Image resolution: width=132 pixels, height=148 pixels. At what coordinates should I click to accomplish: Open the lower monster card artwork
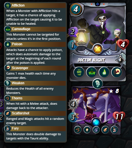coord(96,105)
